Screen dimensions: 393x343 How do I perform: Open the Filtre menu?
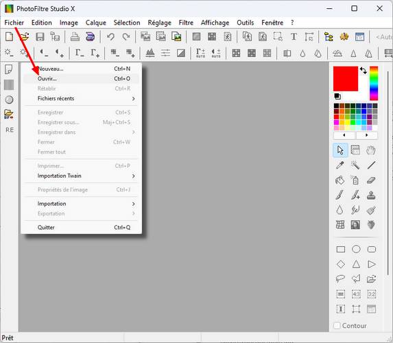tap(186, 23)
